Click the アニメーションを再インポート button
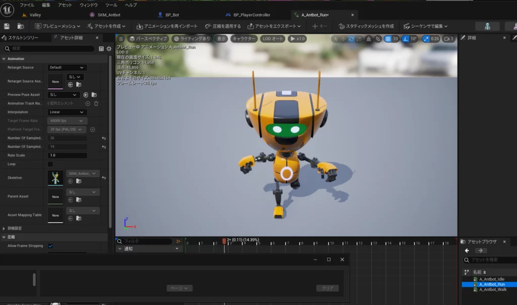 pyautogui.click(x=167, y=26)
